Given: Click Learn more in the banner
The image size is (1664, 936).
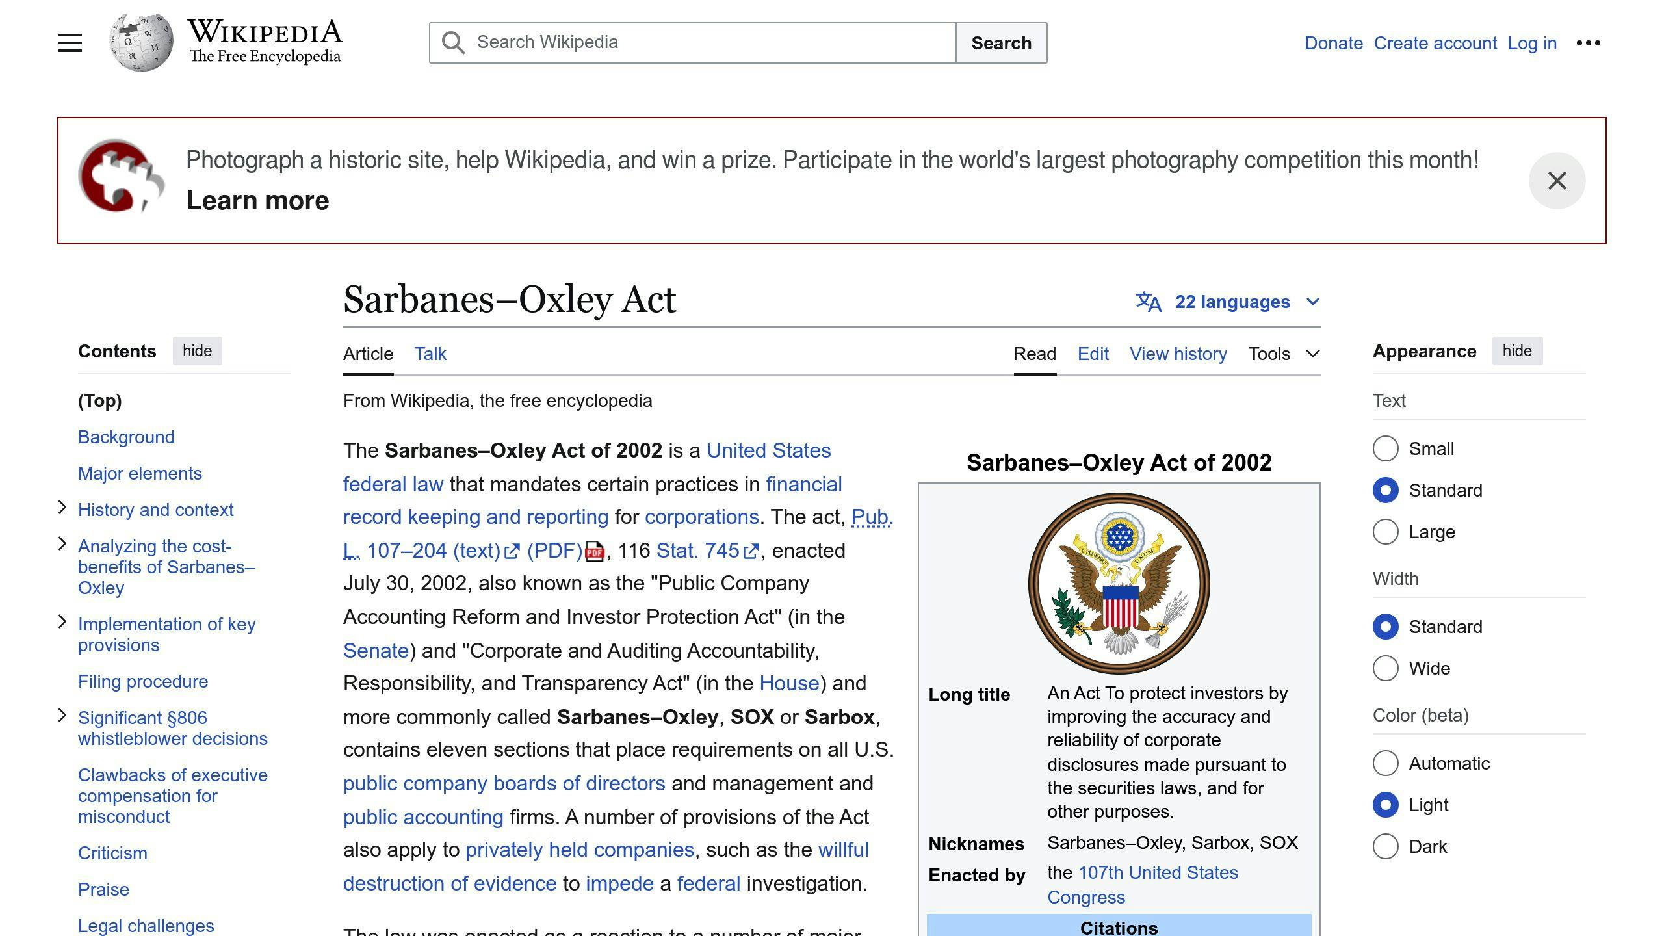Looking at the screenshot, I should [x=257, y=200].
